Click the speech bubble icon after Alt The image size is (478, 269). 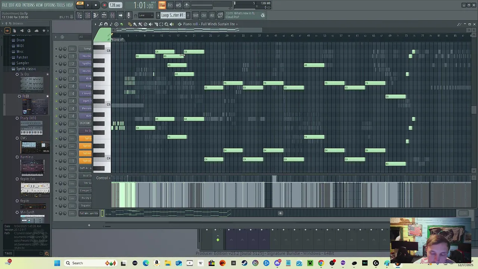pyautogui.click(x=220, y=15)
